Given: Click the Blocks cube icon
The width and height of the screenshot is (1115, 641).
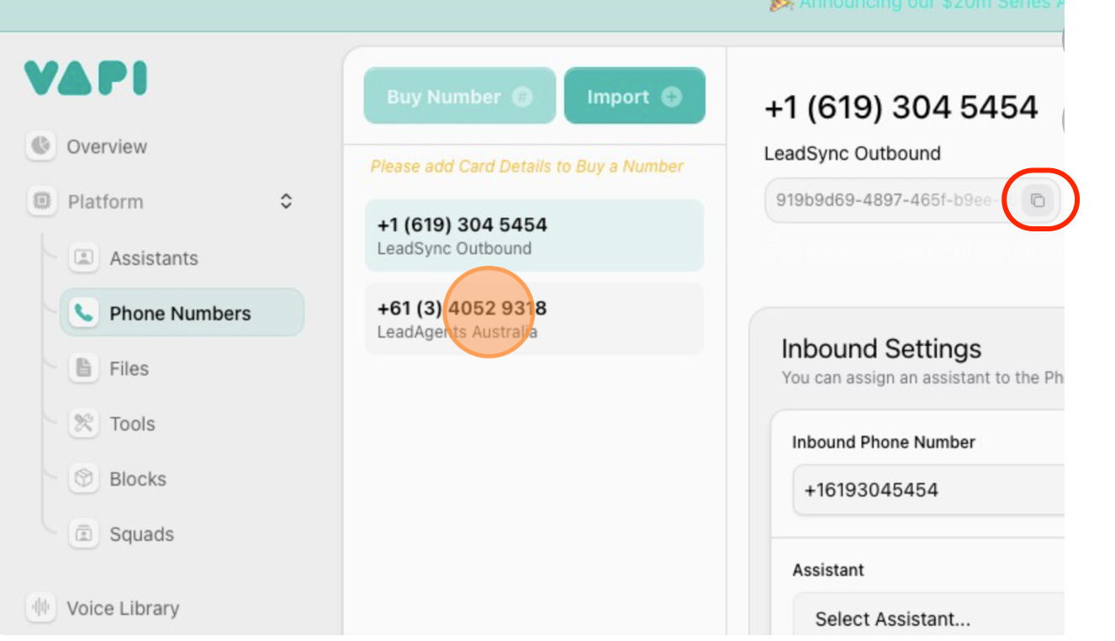Looking at the screenshot, I should (x=83, y=479).
